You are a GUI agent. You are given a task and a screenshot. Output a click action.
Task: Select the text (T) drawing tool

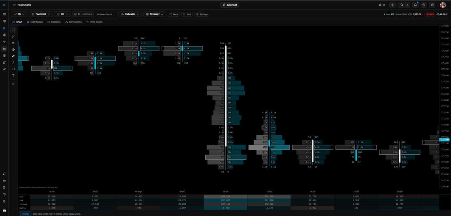(x=13, y=76)
